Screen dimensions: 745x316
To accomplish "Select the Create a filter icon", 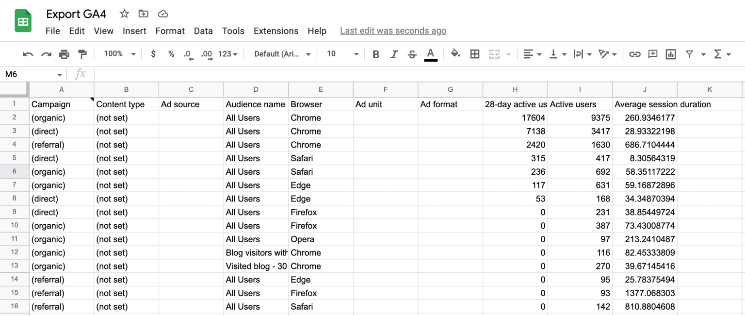I will [689, 54].
